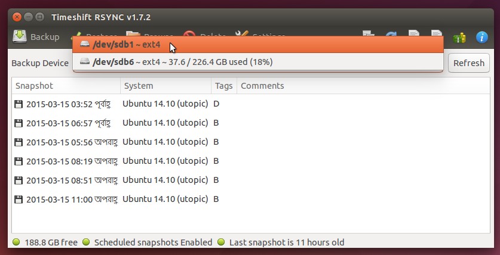Sort by the Tags column header
This screenshot has width=500, height=255.
point(224,86)
